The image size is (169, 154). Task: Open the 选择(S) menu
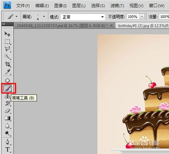pyautogui.click(x=98, y=6)
